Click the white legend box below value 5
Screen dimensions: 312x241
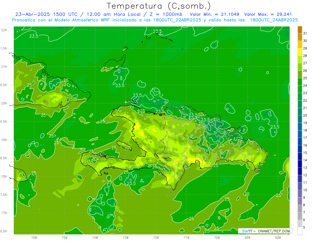click(300, 231)
